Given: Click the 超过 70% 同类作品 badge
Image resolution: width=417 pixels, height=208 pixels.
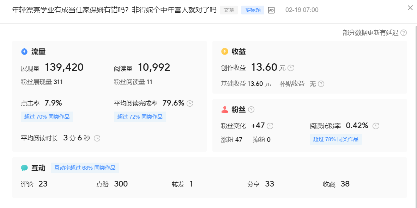Looking at the screenshot, I should tap(47, 116).
